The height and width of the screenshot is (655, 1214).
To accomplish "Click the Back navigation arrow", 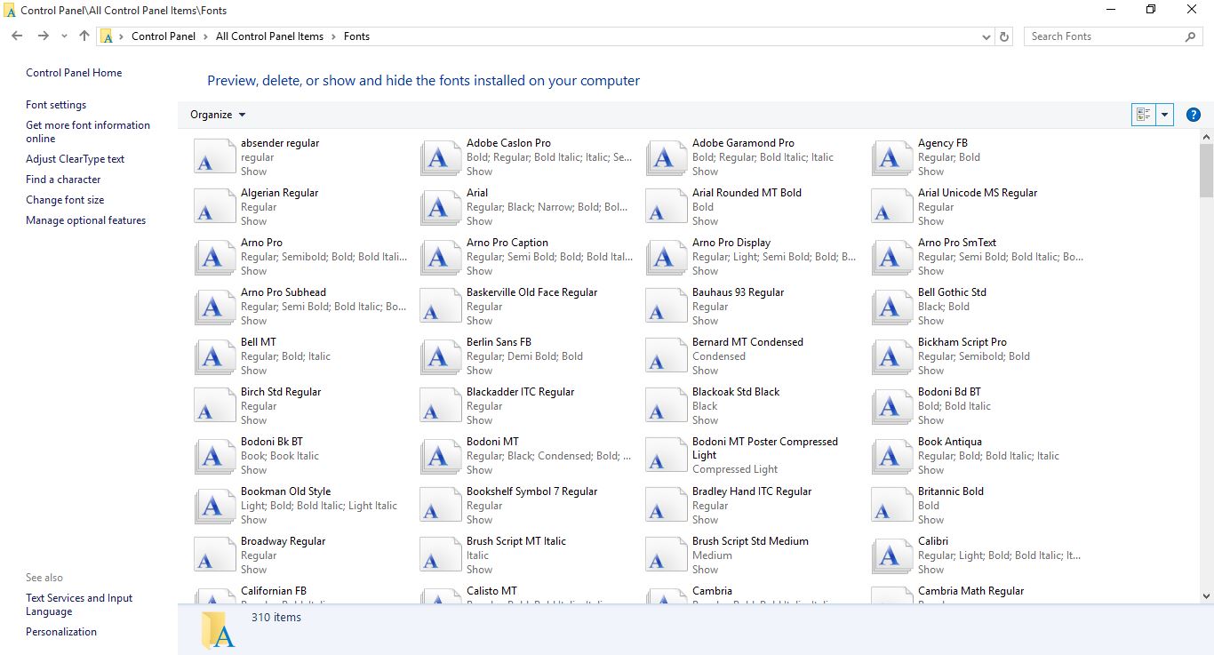I will [x=17, y=36].
